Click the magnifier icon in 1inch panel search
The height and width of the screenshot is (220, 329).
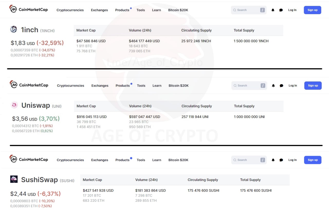pos(235,10)
